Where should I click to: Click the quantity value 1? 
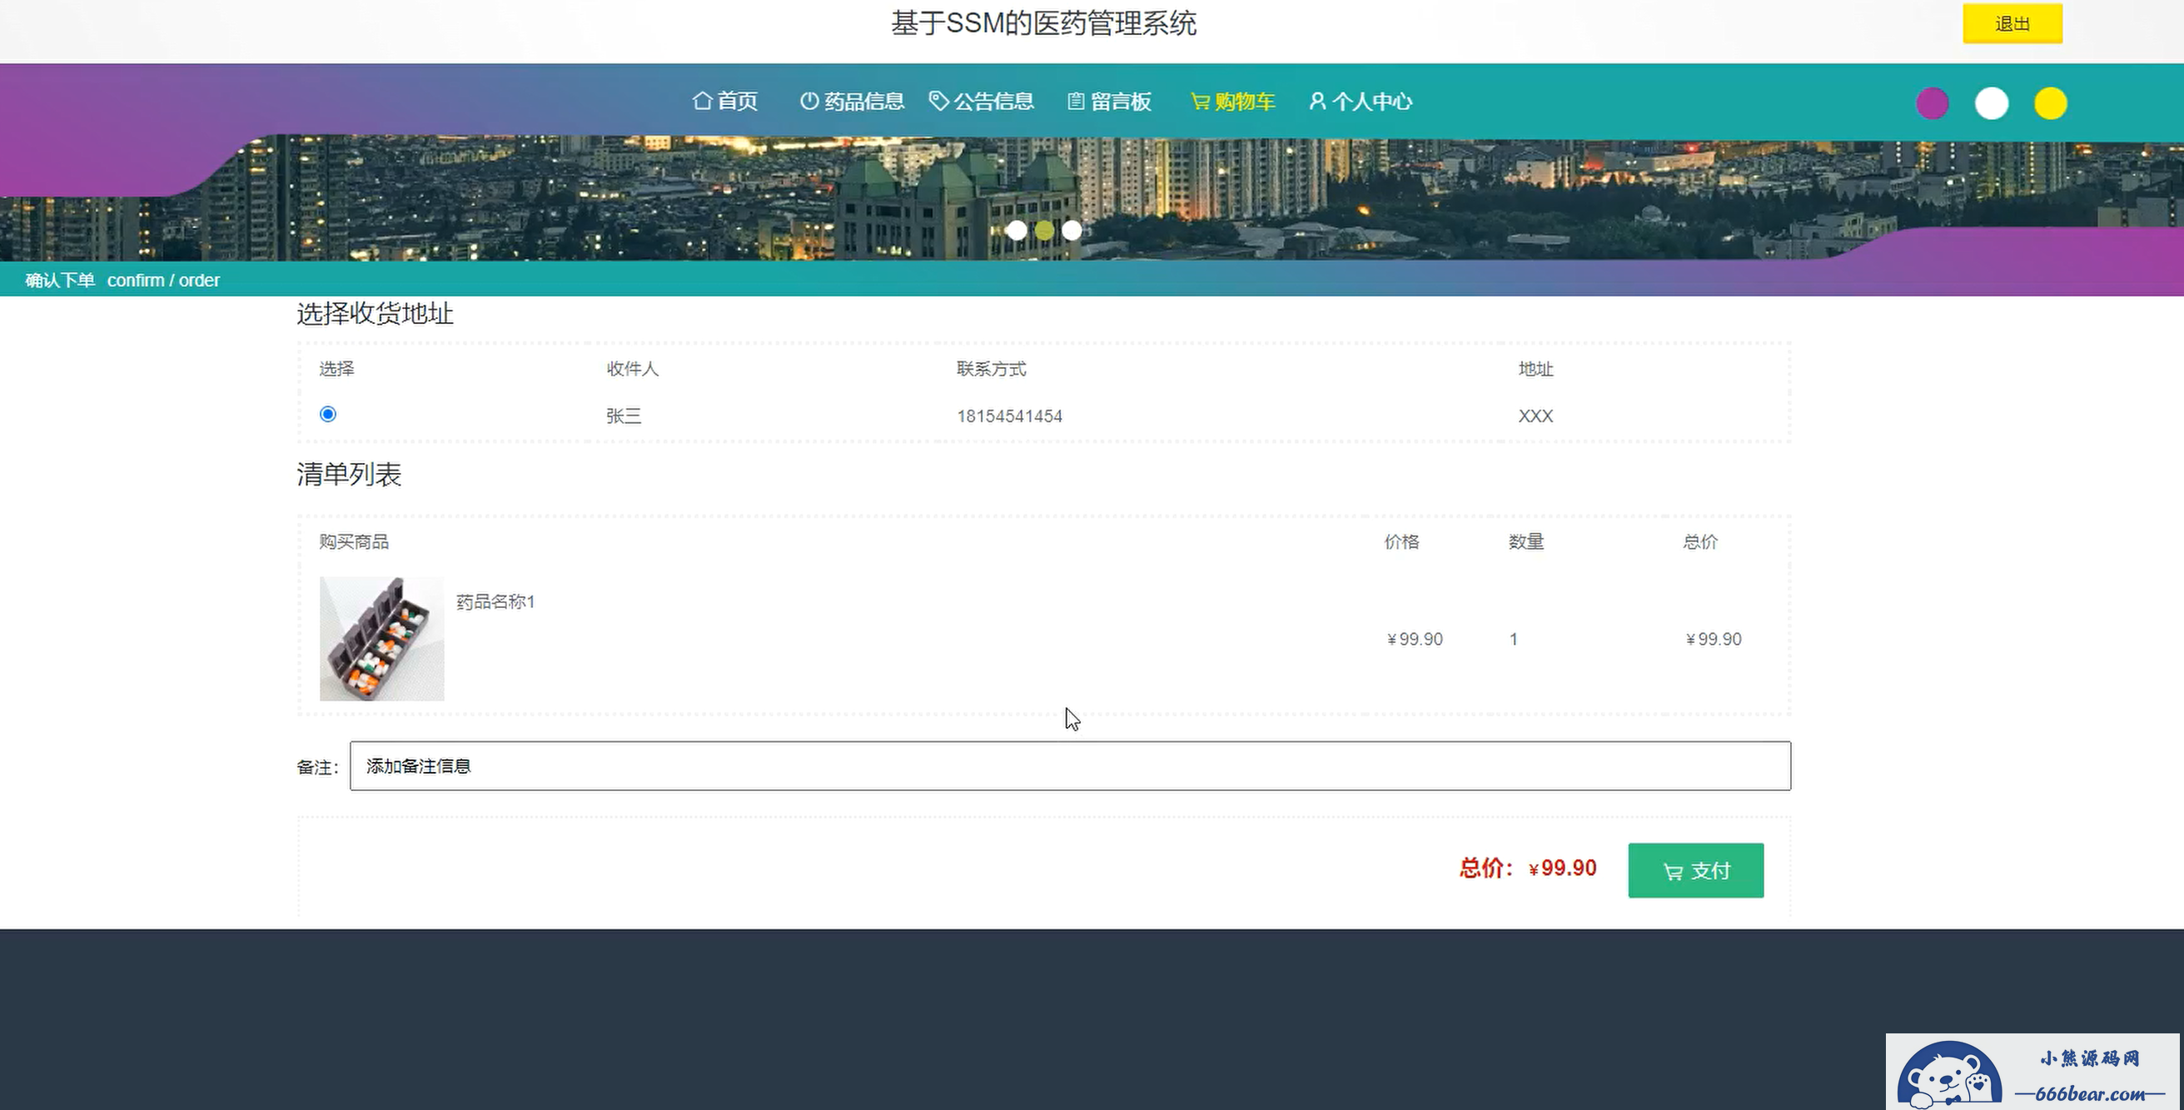point(1514,640)
